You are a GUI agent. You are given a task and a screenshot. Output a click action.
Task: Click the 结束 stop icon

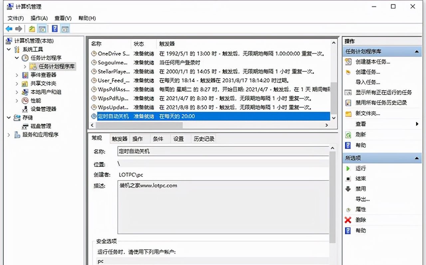[x=348, y=179]
